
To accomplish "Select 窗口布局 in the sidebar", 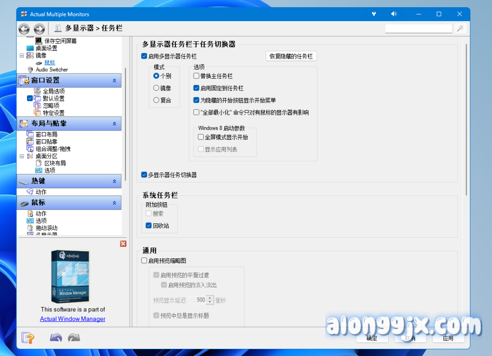I will click(x=46, y=135).
